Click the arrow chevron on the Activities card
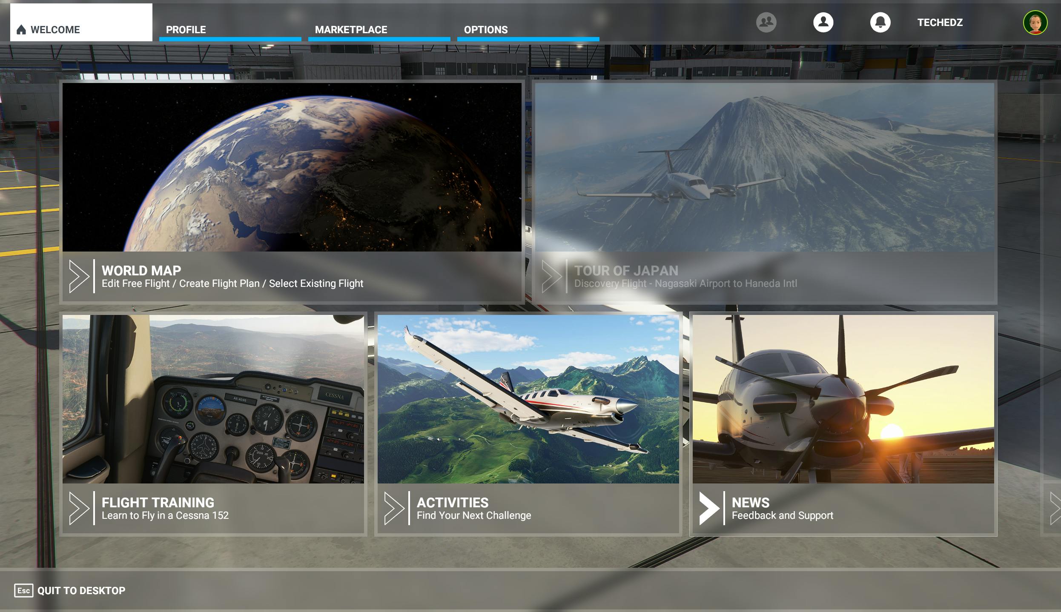 point(395,508)
